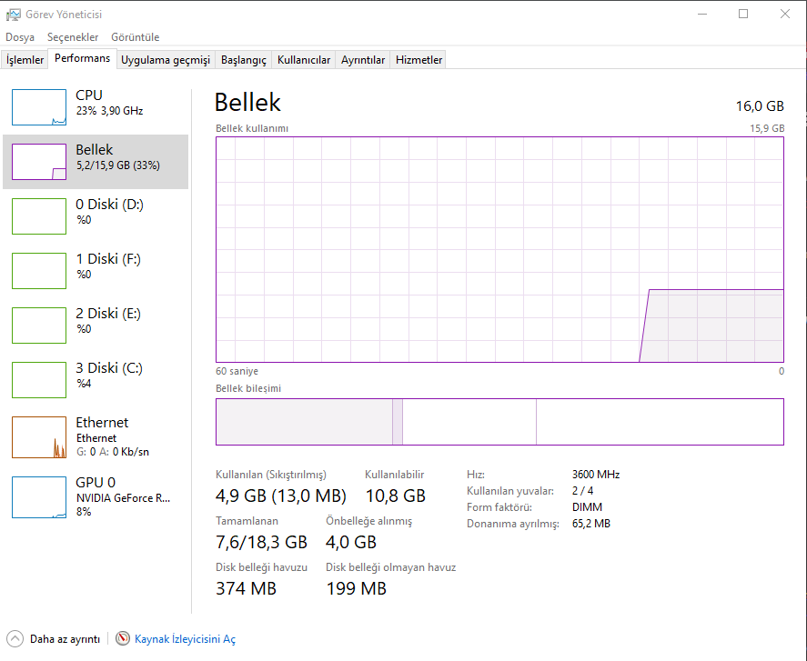Click the 23% 3,90 GHz CPU text
Screen dimensions: 807x661
[109, 111]
